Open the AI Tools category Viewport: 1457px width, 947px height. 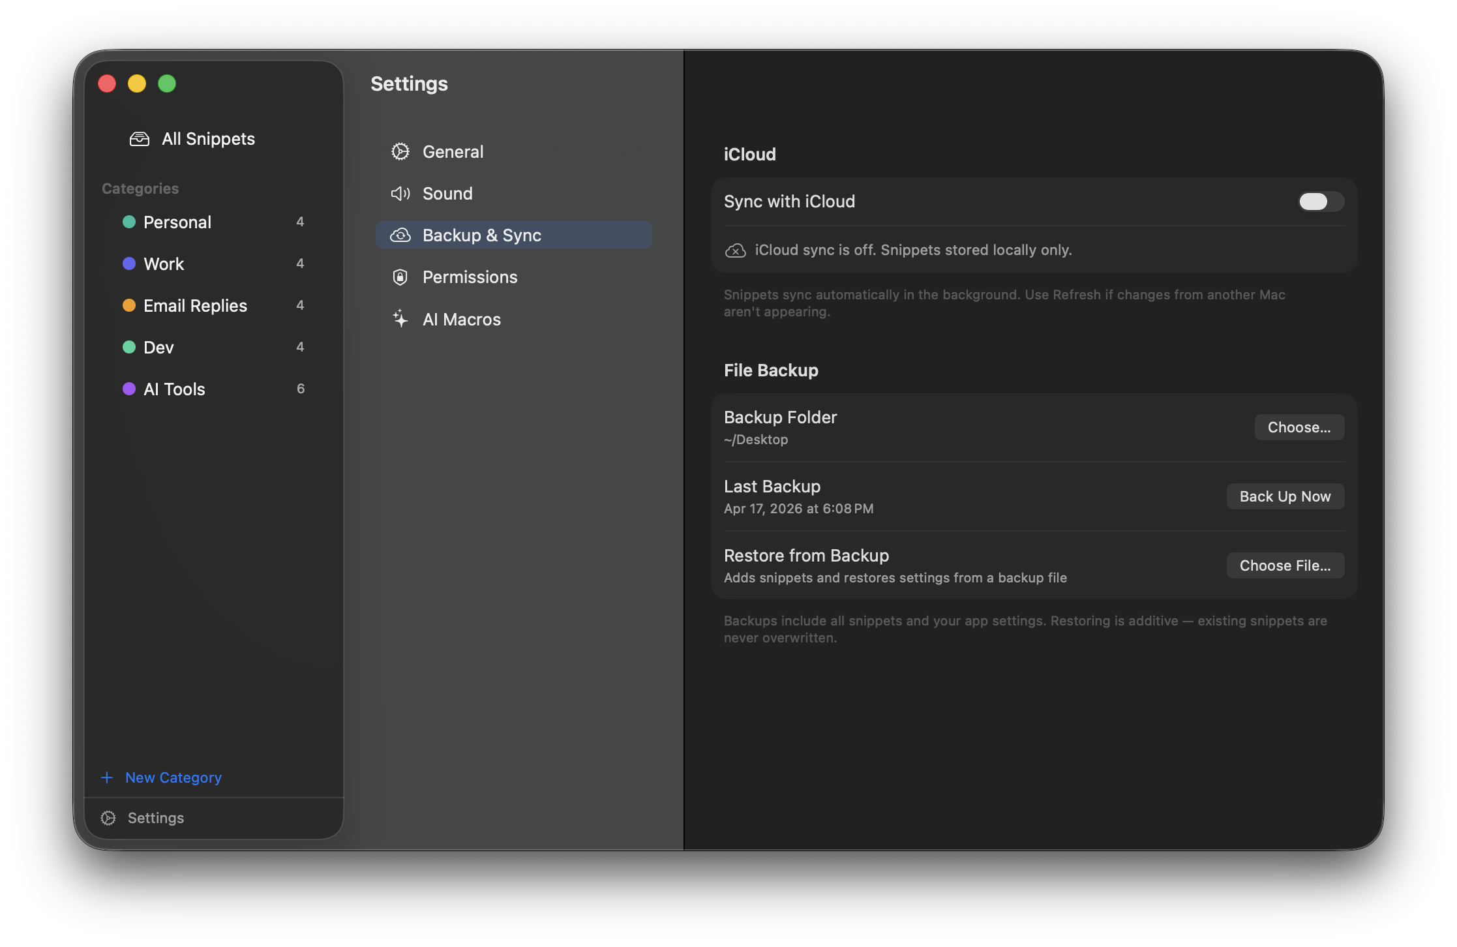tap(173, 389)
